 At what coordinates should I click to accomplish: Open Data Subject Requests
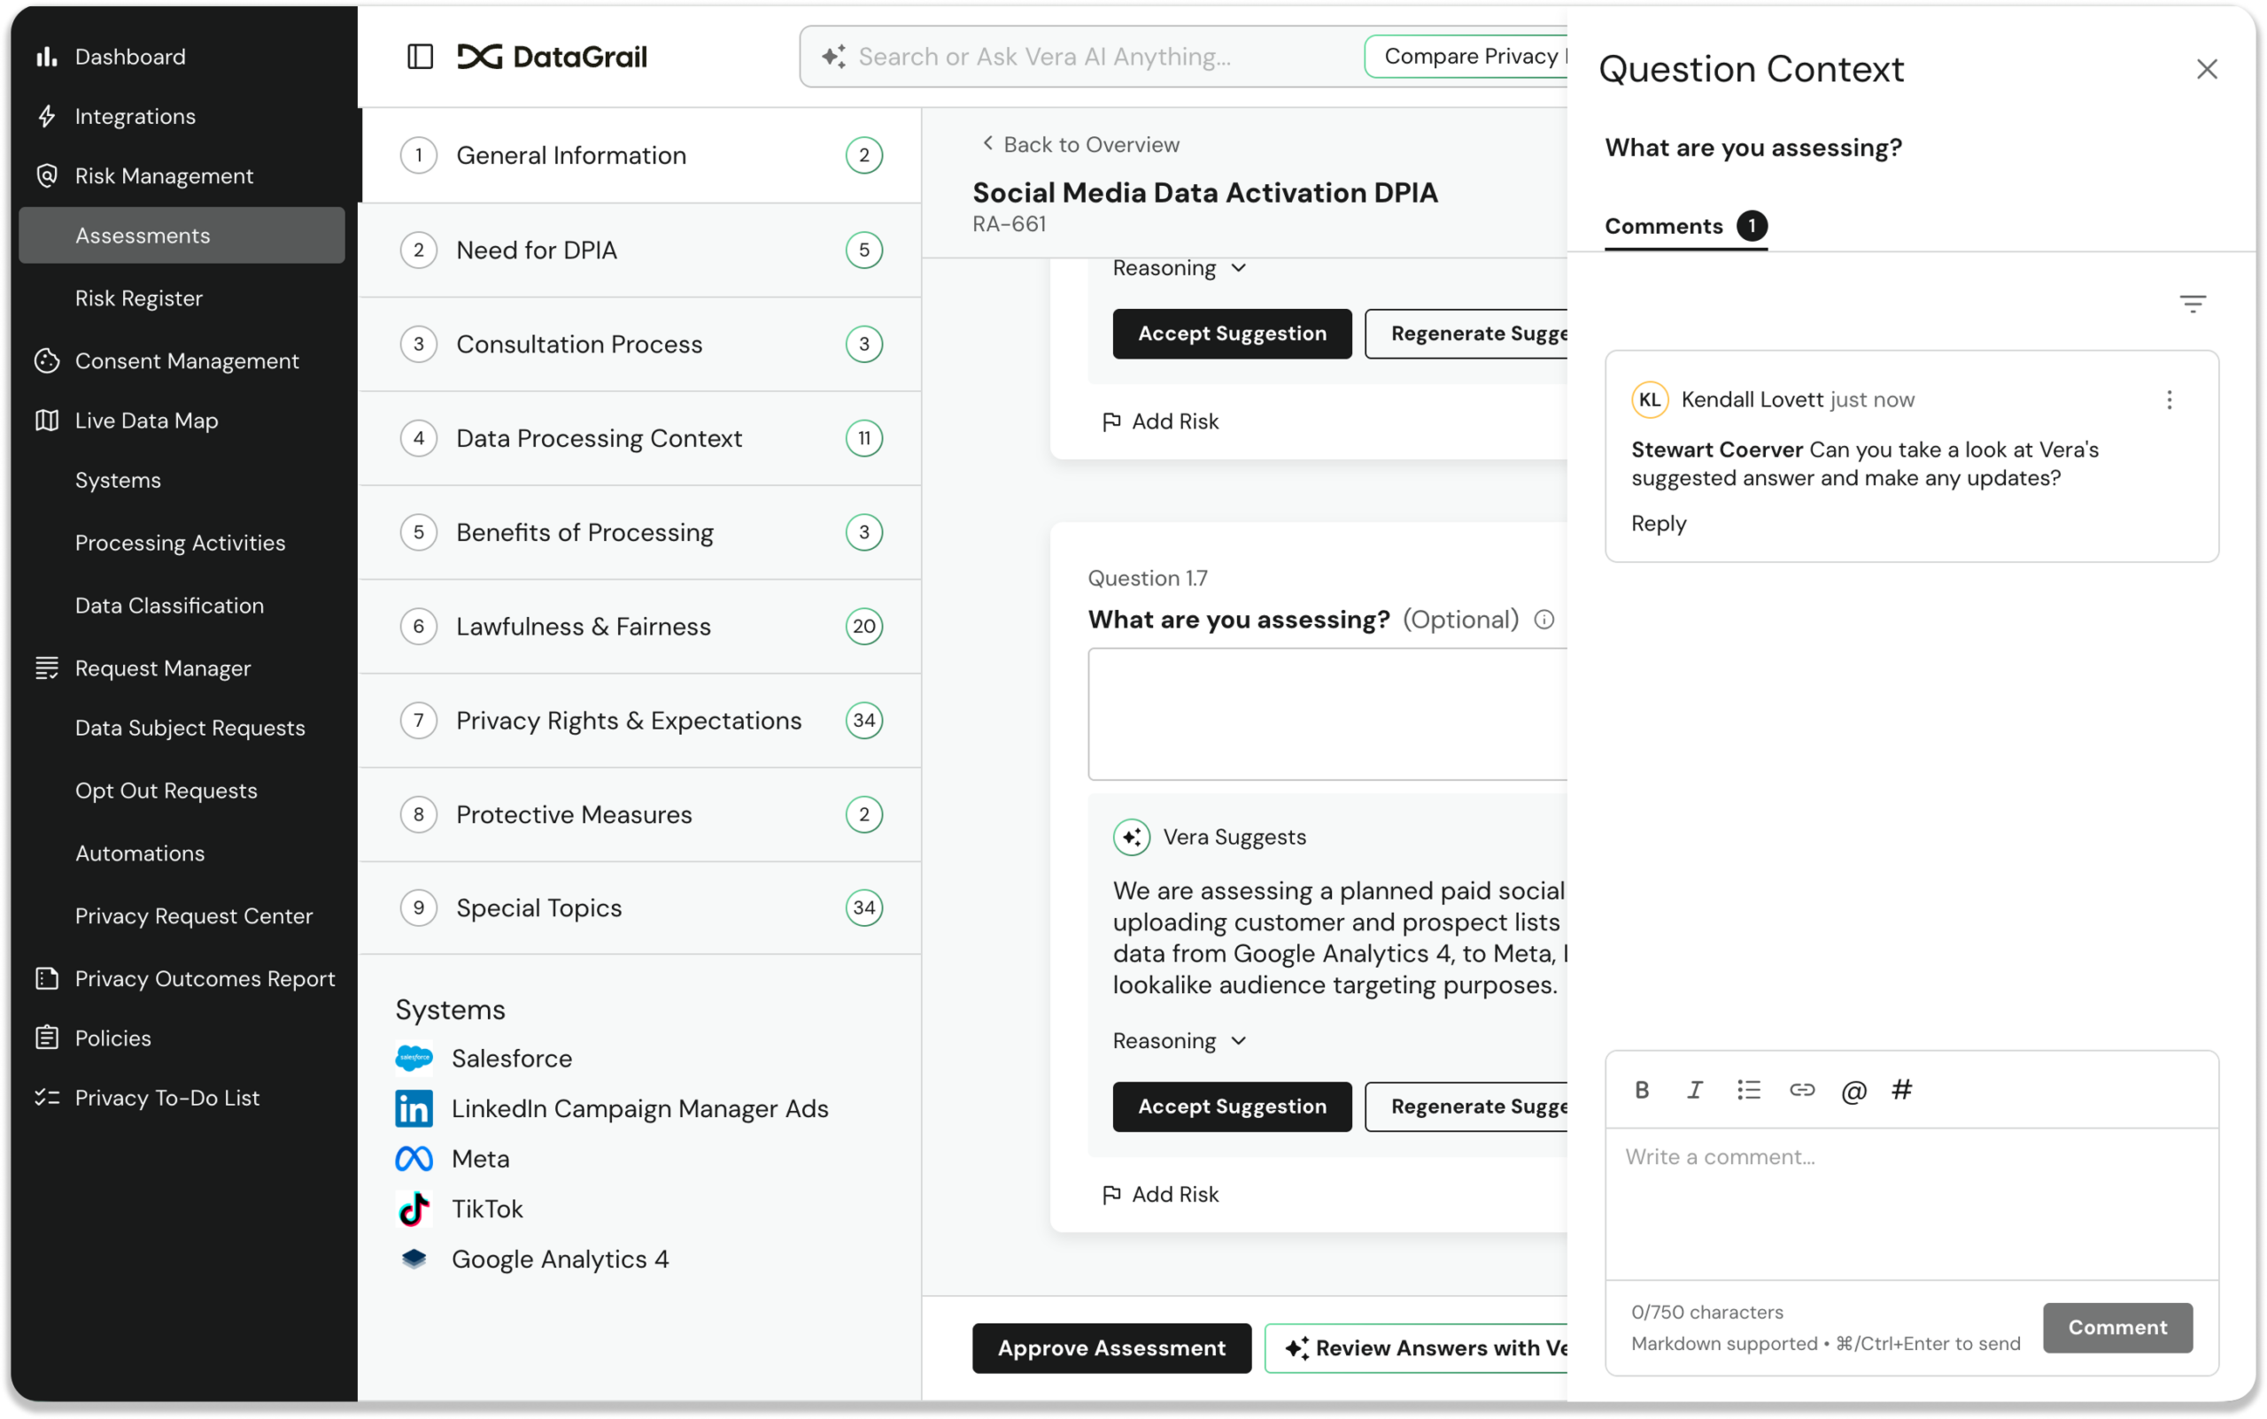(190, 728)
